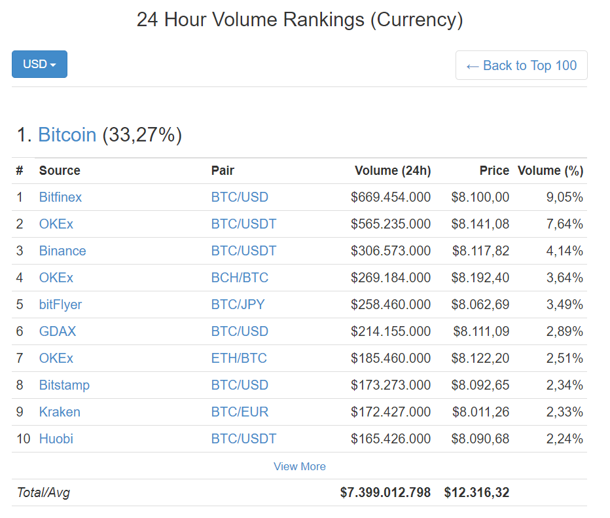Viewport: 610px width, 518px height.
Task: Open the OKEx link in the ETH/BTC row
Action: point(56,358)
